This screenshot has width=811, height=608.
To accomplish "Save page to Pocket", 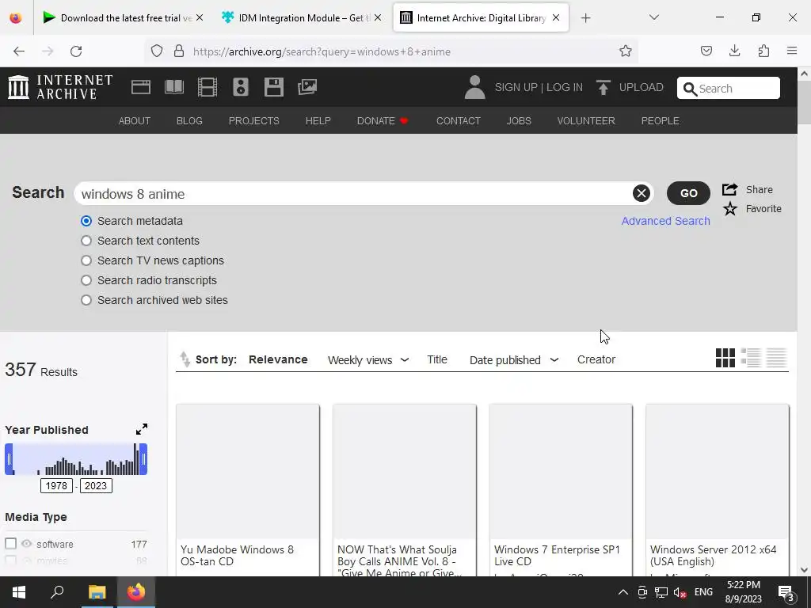I will tap(706, 51).
